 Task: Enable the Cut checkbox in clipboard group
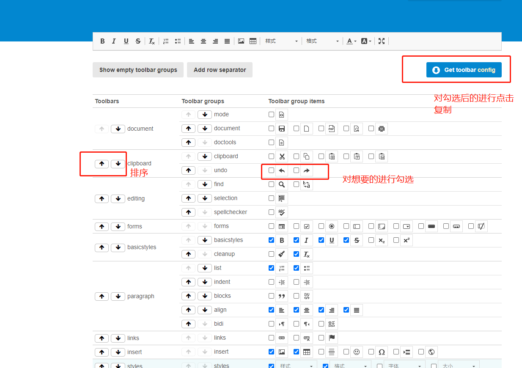[271, 156]
